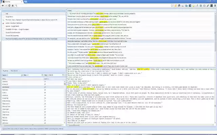Click the search magnifier in the address bar
217x135 pixels.
pyautogui.click(x=16, y=6)
